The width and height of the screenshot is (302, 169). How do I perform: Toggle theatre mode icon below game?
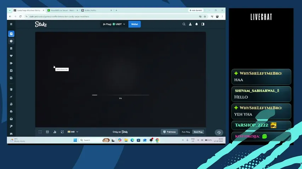47,132
